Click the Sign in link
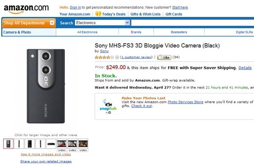 (75, 8)
